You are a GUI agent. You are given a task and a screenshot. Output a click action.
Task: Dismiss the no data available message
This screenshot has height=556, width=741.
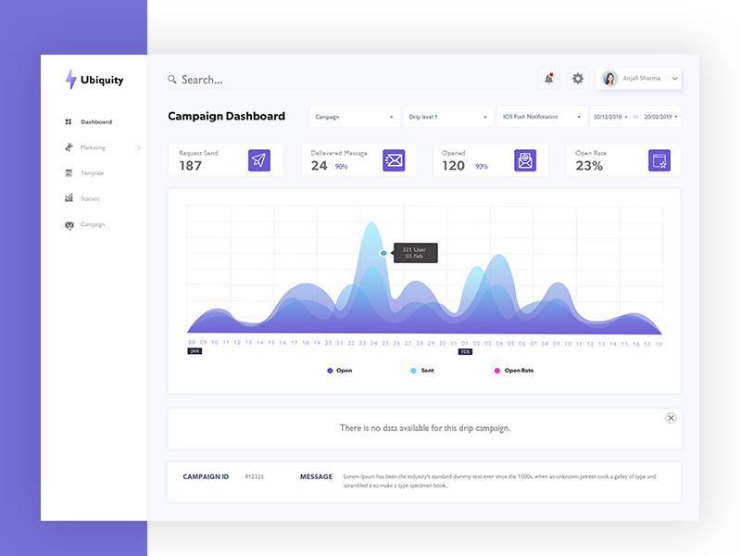pos(671,418)
